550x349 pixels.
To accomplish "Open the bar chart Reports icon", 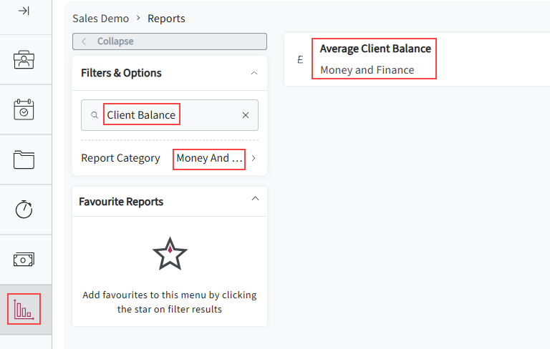I will (x=24, y=310).
